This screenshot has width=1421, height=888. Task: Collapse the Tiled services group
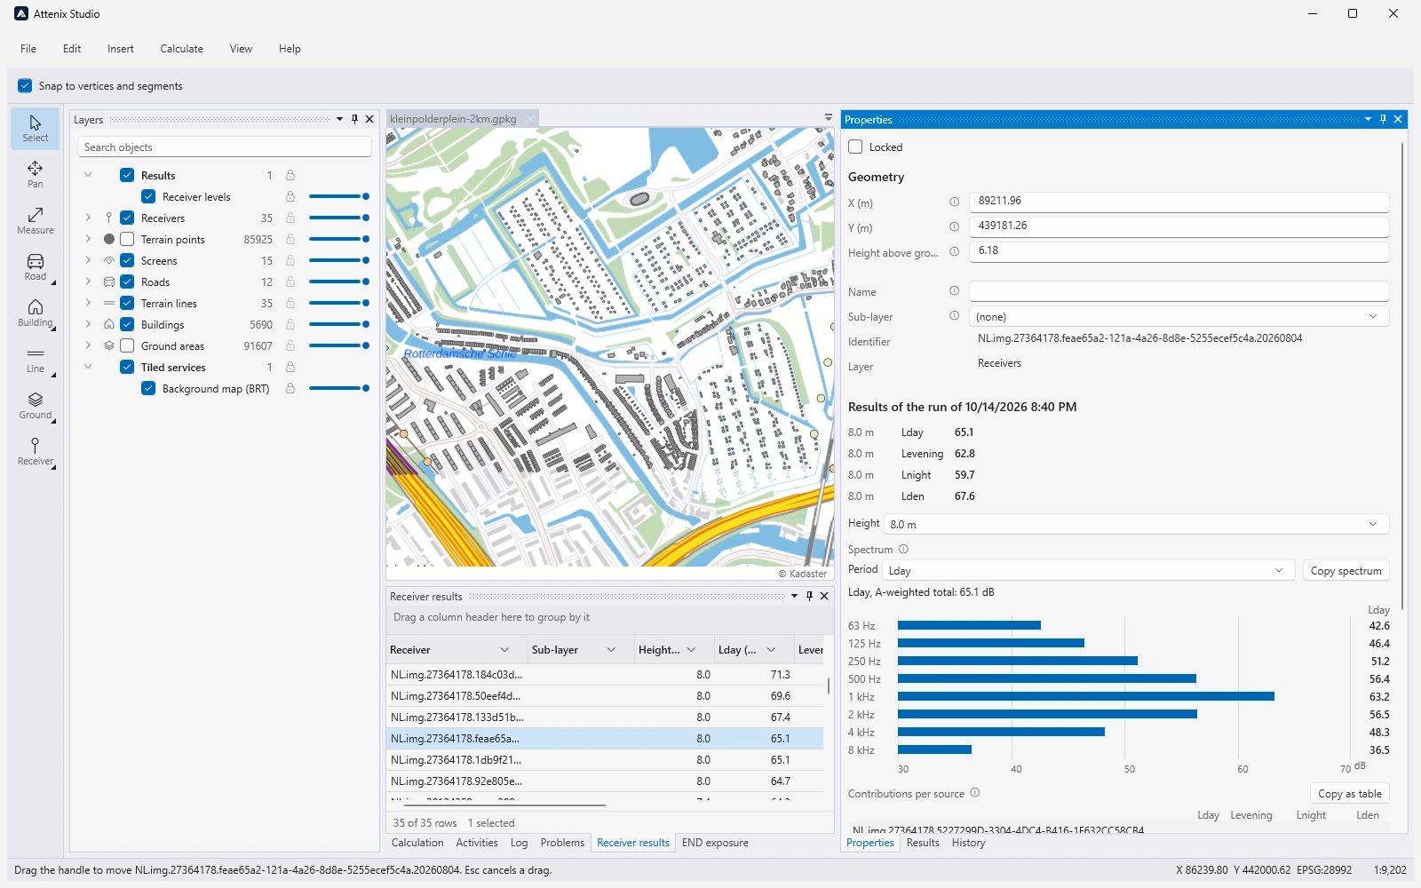point(88,367)
